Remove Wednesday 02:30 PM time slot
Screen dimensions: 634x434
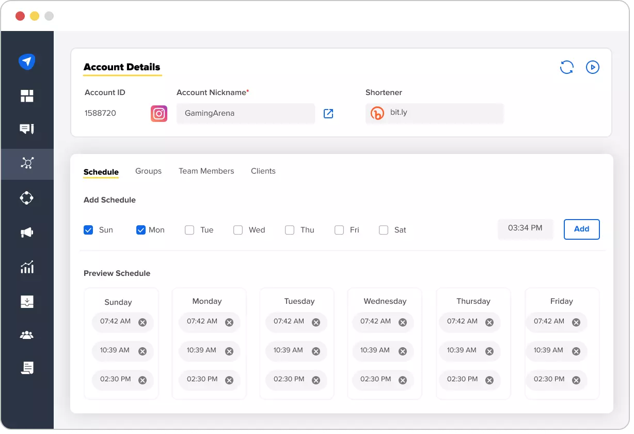coord(403,380)
